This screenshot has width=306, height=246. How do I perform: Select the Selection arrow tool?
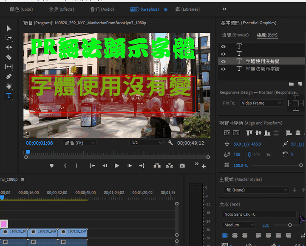coord(9,28)
